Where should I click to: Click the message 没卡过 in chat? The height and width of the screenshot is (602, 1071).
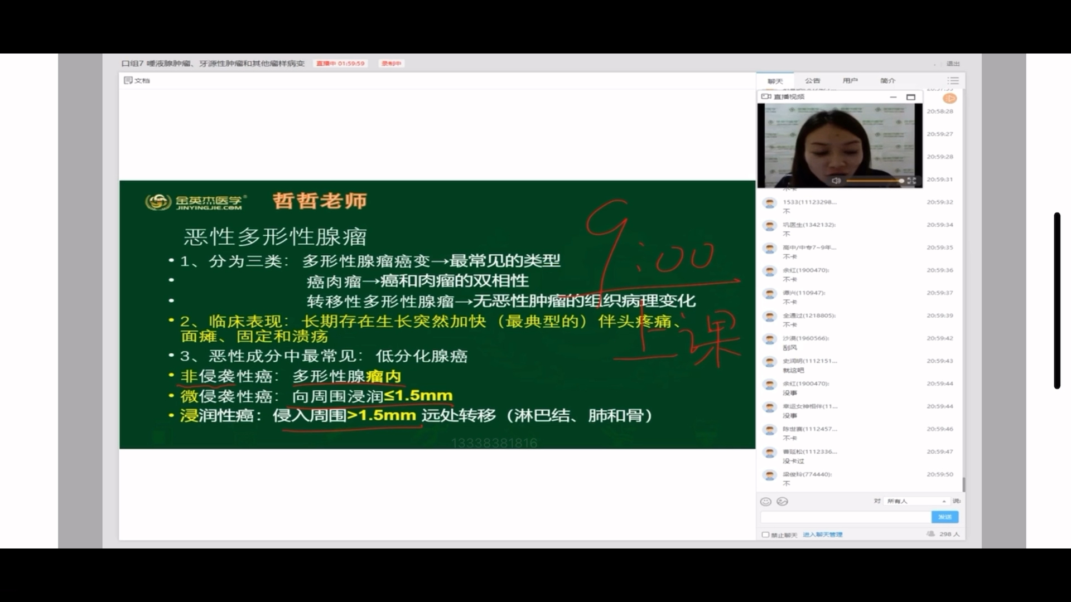click(x=793, y=462)
